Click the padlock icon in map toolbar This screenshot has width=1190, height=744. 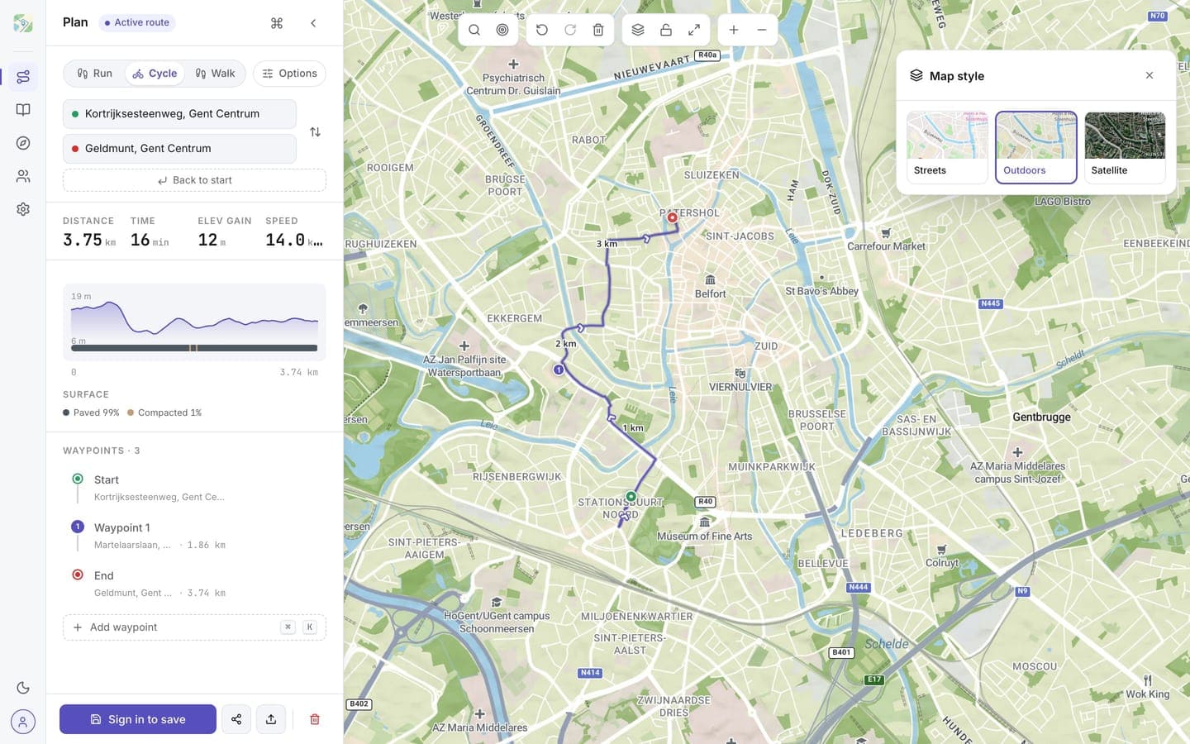[x=666, y=30]
